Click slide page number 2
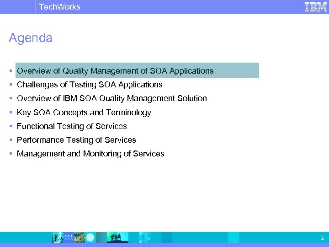This screenshot has height=247, width=329. click(x=322, y=238)
